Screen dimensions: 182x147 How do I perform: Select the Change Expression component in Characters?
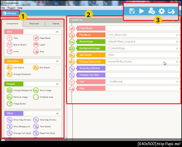tap(19, 74)
